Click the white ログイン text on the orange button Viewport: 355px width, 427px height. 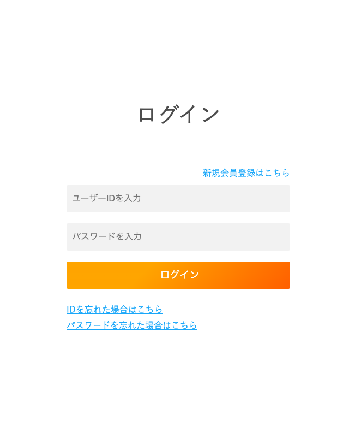click(179, 275)
